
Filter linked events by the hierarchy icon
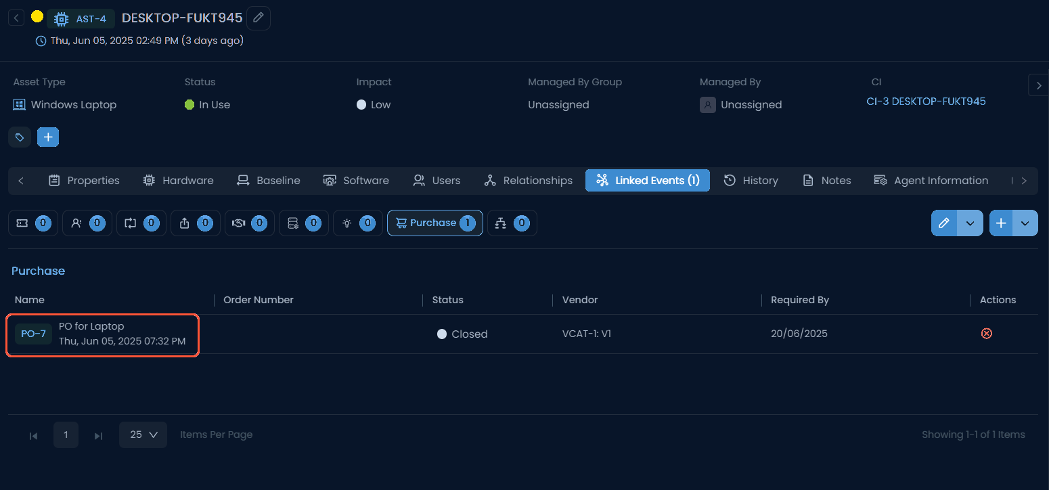512,223
